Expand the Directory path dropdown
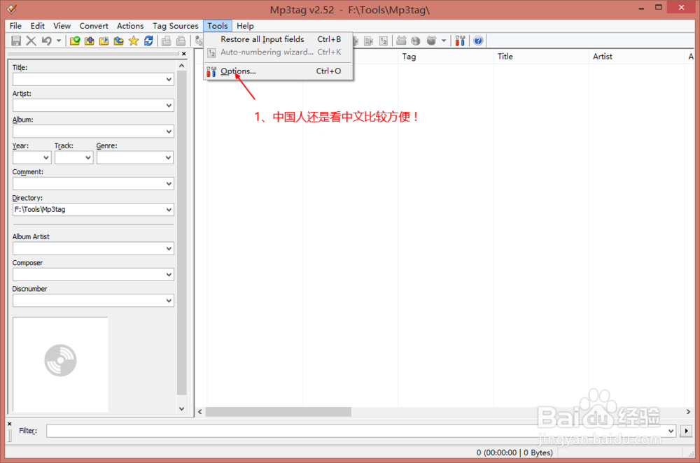The height and width of the screenshot is (463, 700). [169, 210]
